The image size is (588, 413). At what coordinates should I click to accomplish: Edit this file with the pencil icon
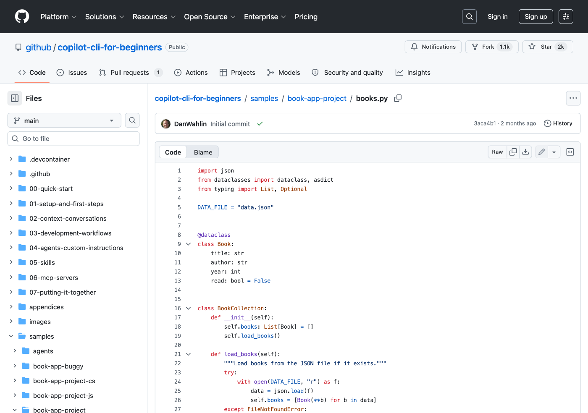(x=542, y=152)
